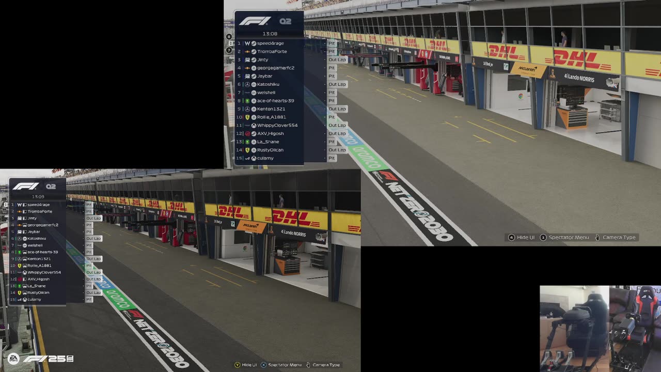Click Mercedes logo beside Katoshiku, lower view

pos(20,239)
